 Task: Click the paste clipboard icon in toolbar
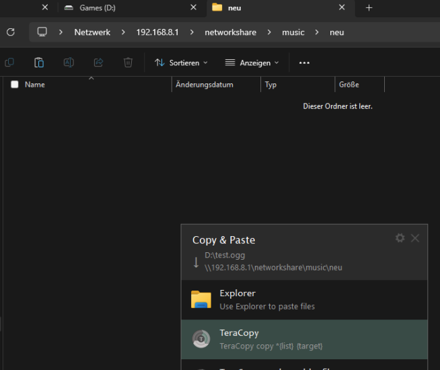[39, 63]
